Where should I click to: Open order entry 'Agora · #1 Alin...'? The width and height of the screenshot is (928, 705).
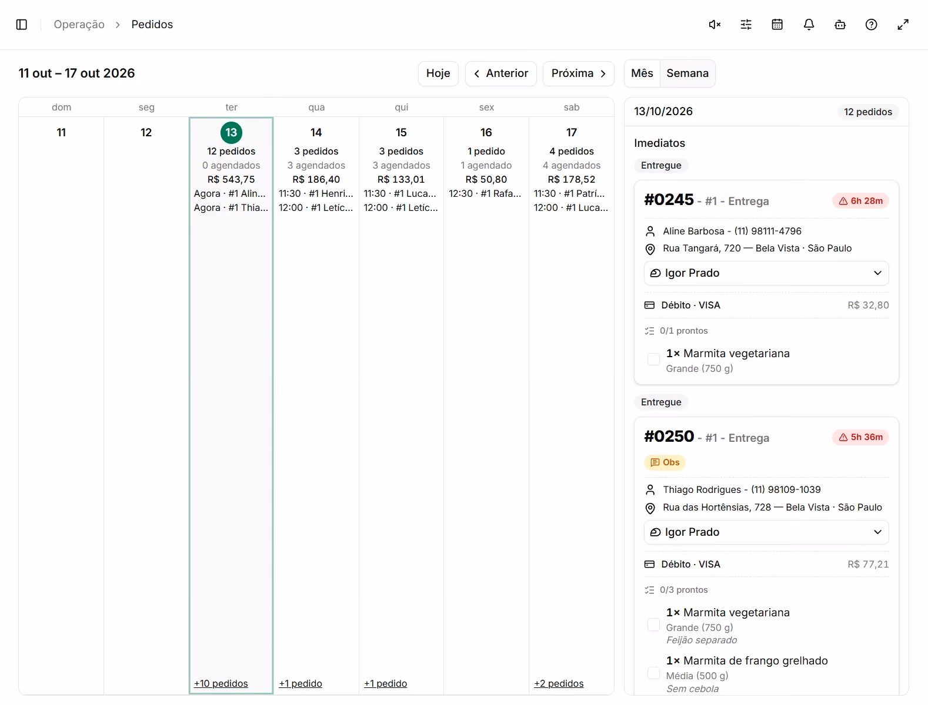tap(230, 193)
